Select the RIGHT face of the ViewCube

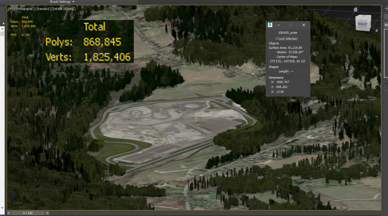363,24
